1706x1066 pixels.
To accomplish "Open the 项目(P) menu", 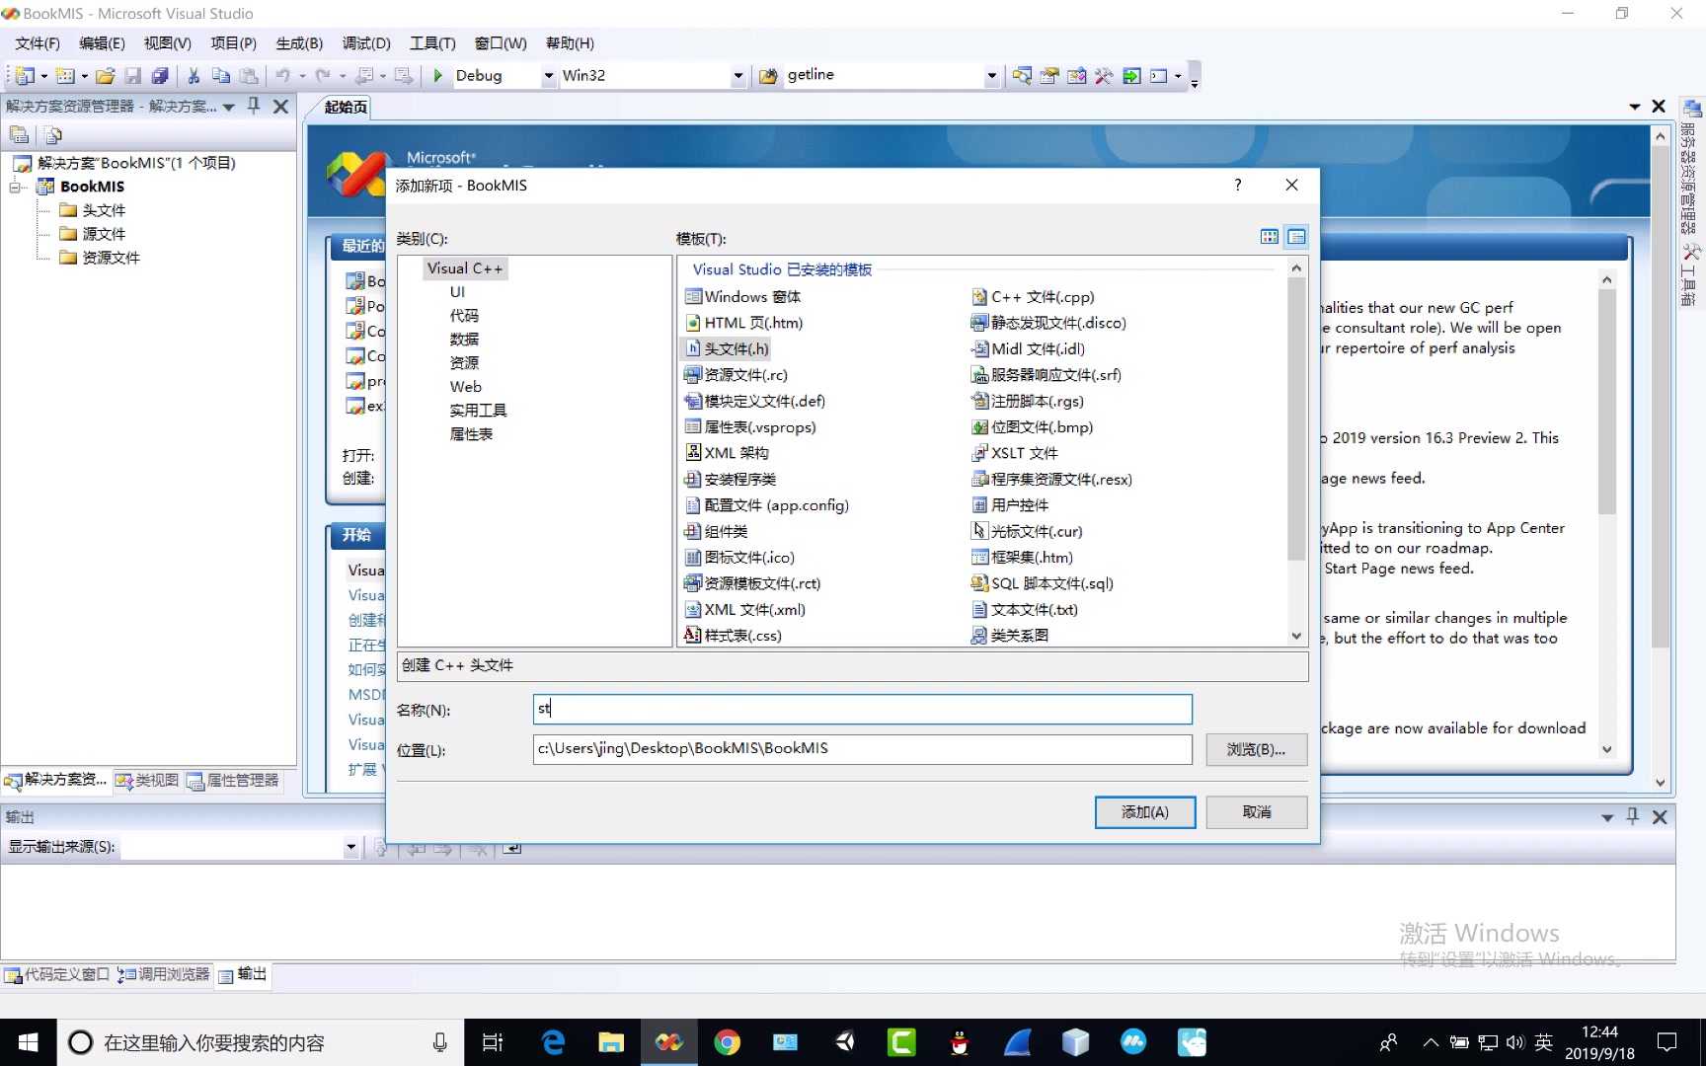I will (234, 43).
